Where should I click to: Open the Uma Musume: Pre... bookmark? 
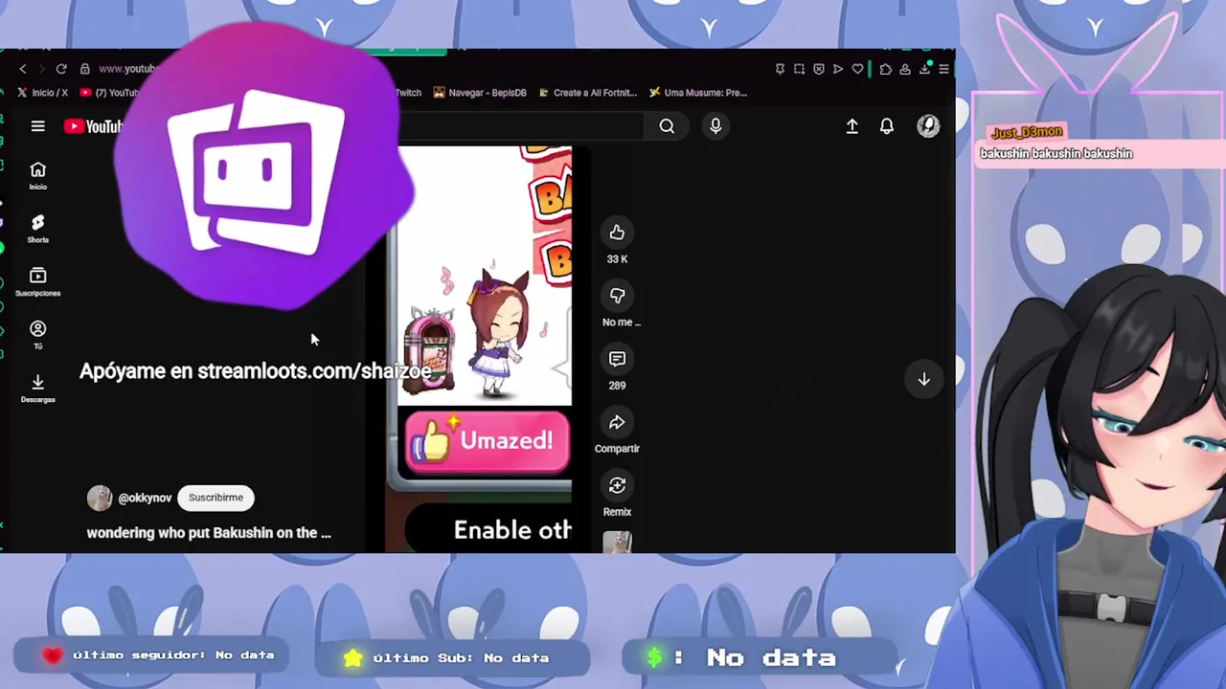point(697,93)
